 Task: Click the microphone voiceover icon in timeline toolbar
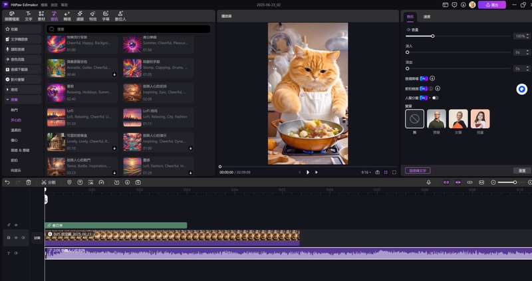coord(428,182)
